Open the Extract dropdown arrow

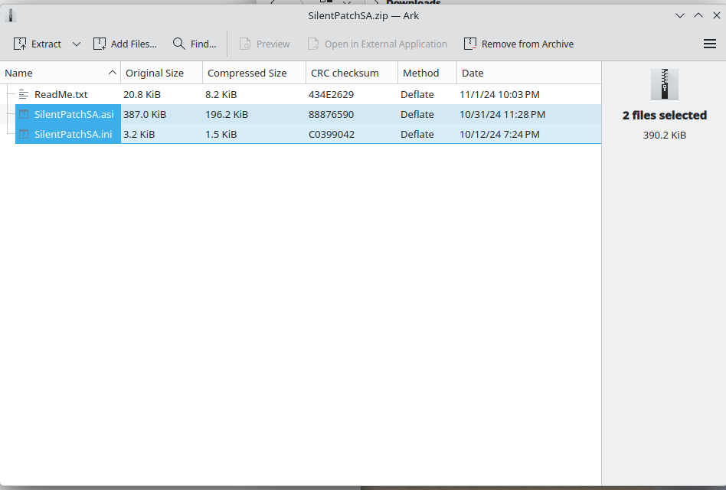[x=77, y=44]
